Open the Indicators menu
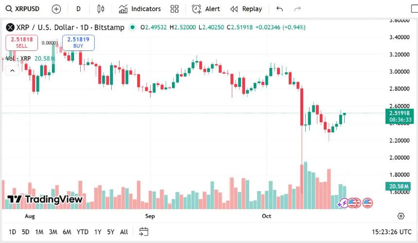The image size is (418, 243). (140, 9)
